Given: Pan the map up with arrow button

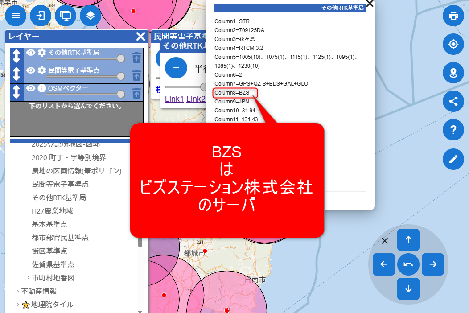Looking at the screenshot, I should point(408,240).
